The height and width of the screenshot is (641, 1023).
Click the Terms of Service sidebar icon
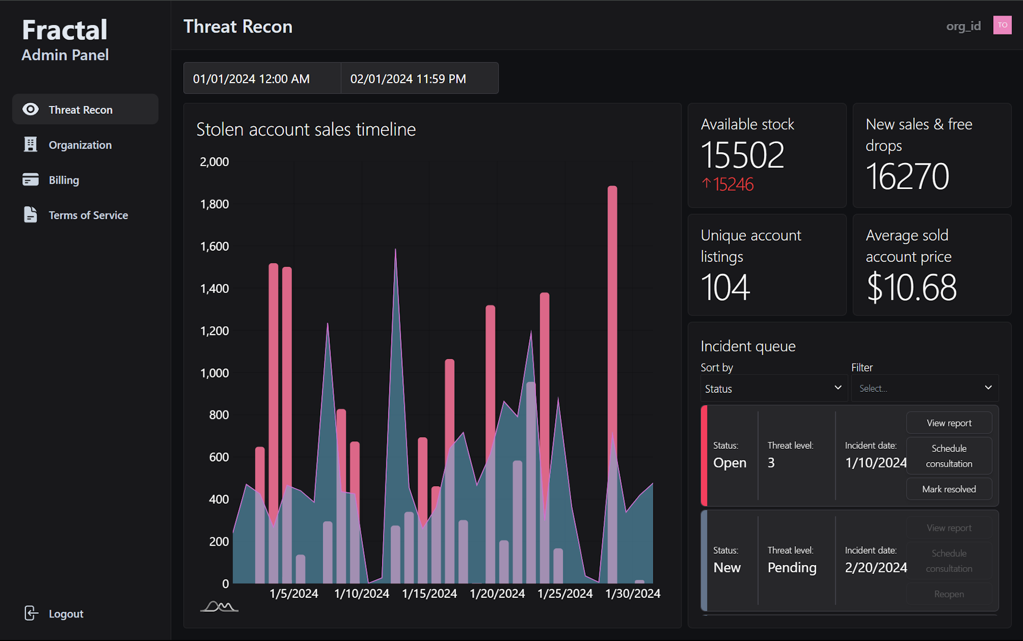tap(29, 215)
